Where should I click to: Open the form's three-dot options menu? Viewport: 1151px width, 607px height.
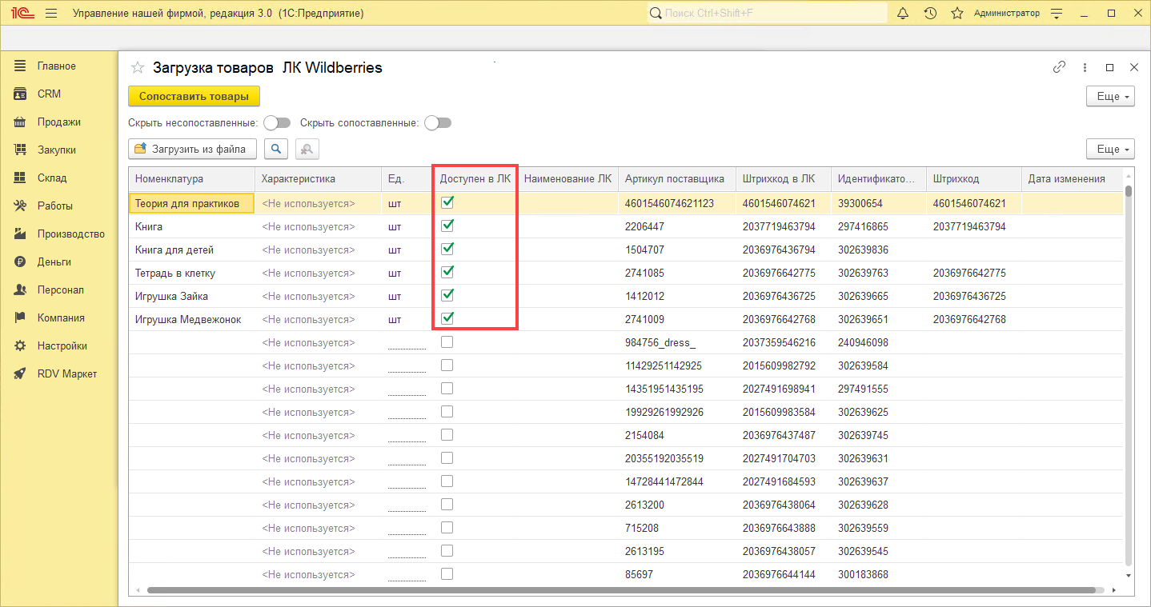coord(1085,68)
